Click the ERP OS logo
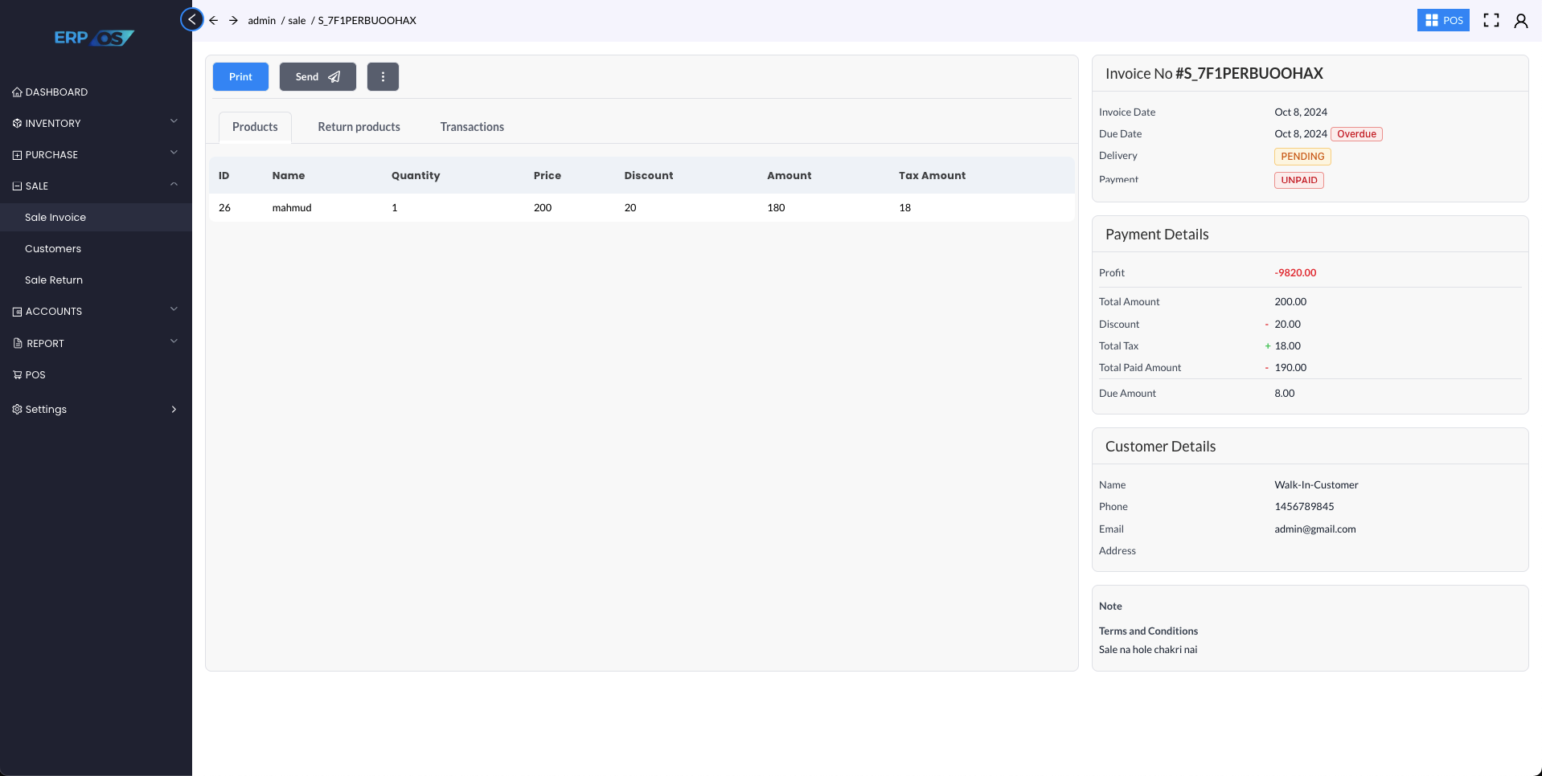This screenshot has height=776, width=1542. tap(94, 37)
